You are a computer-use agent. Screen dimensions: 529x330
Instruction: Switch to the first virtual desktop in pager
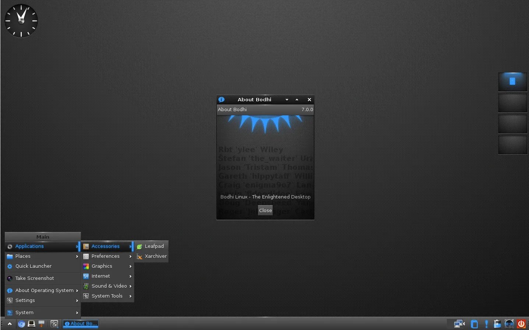(x=512, y=82)
